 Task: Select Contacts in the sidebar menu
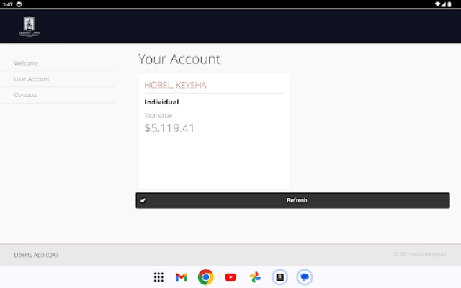pyautogui.click(x=26, y=95)
